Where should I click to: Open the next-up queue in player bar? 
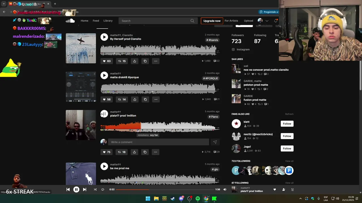click(293, 189)
